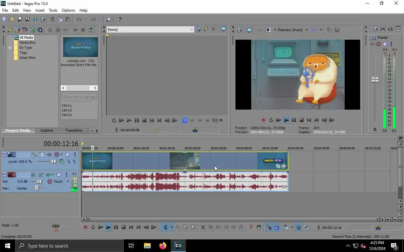Open edit tool selector dropdown arrow
Viewport: 404px width, 252px height.
[172, 227]
